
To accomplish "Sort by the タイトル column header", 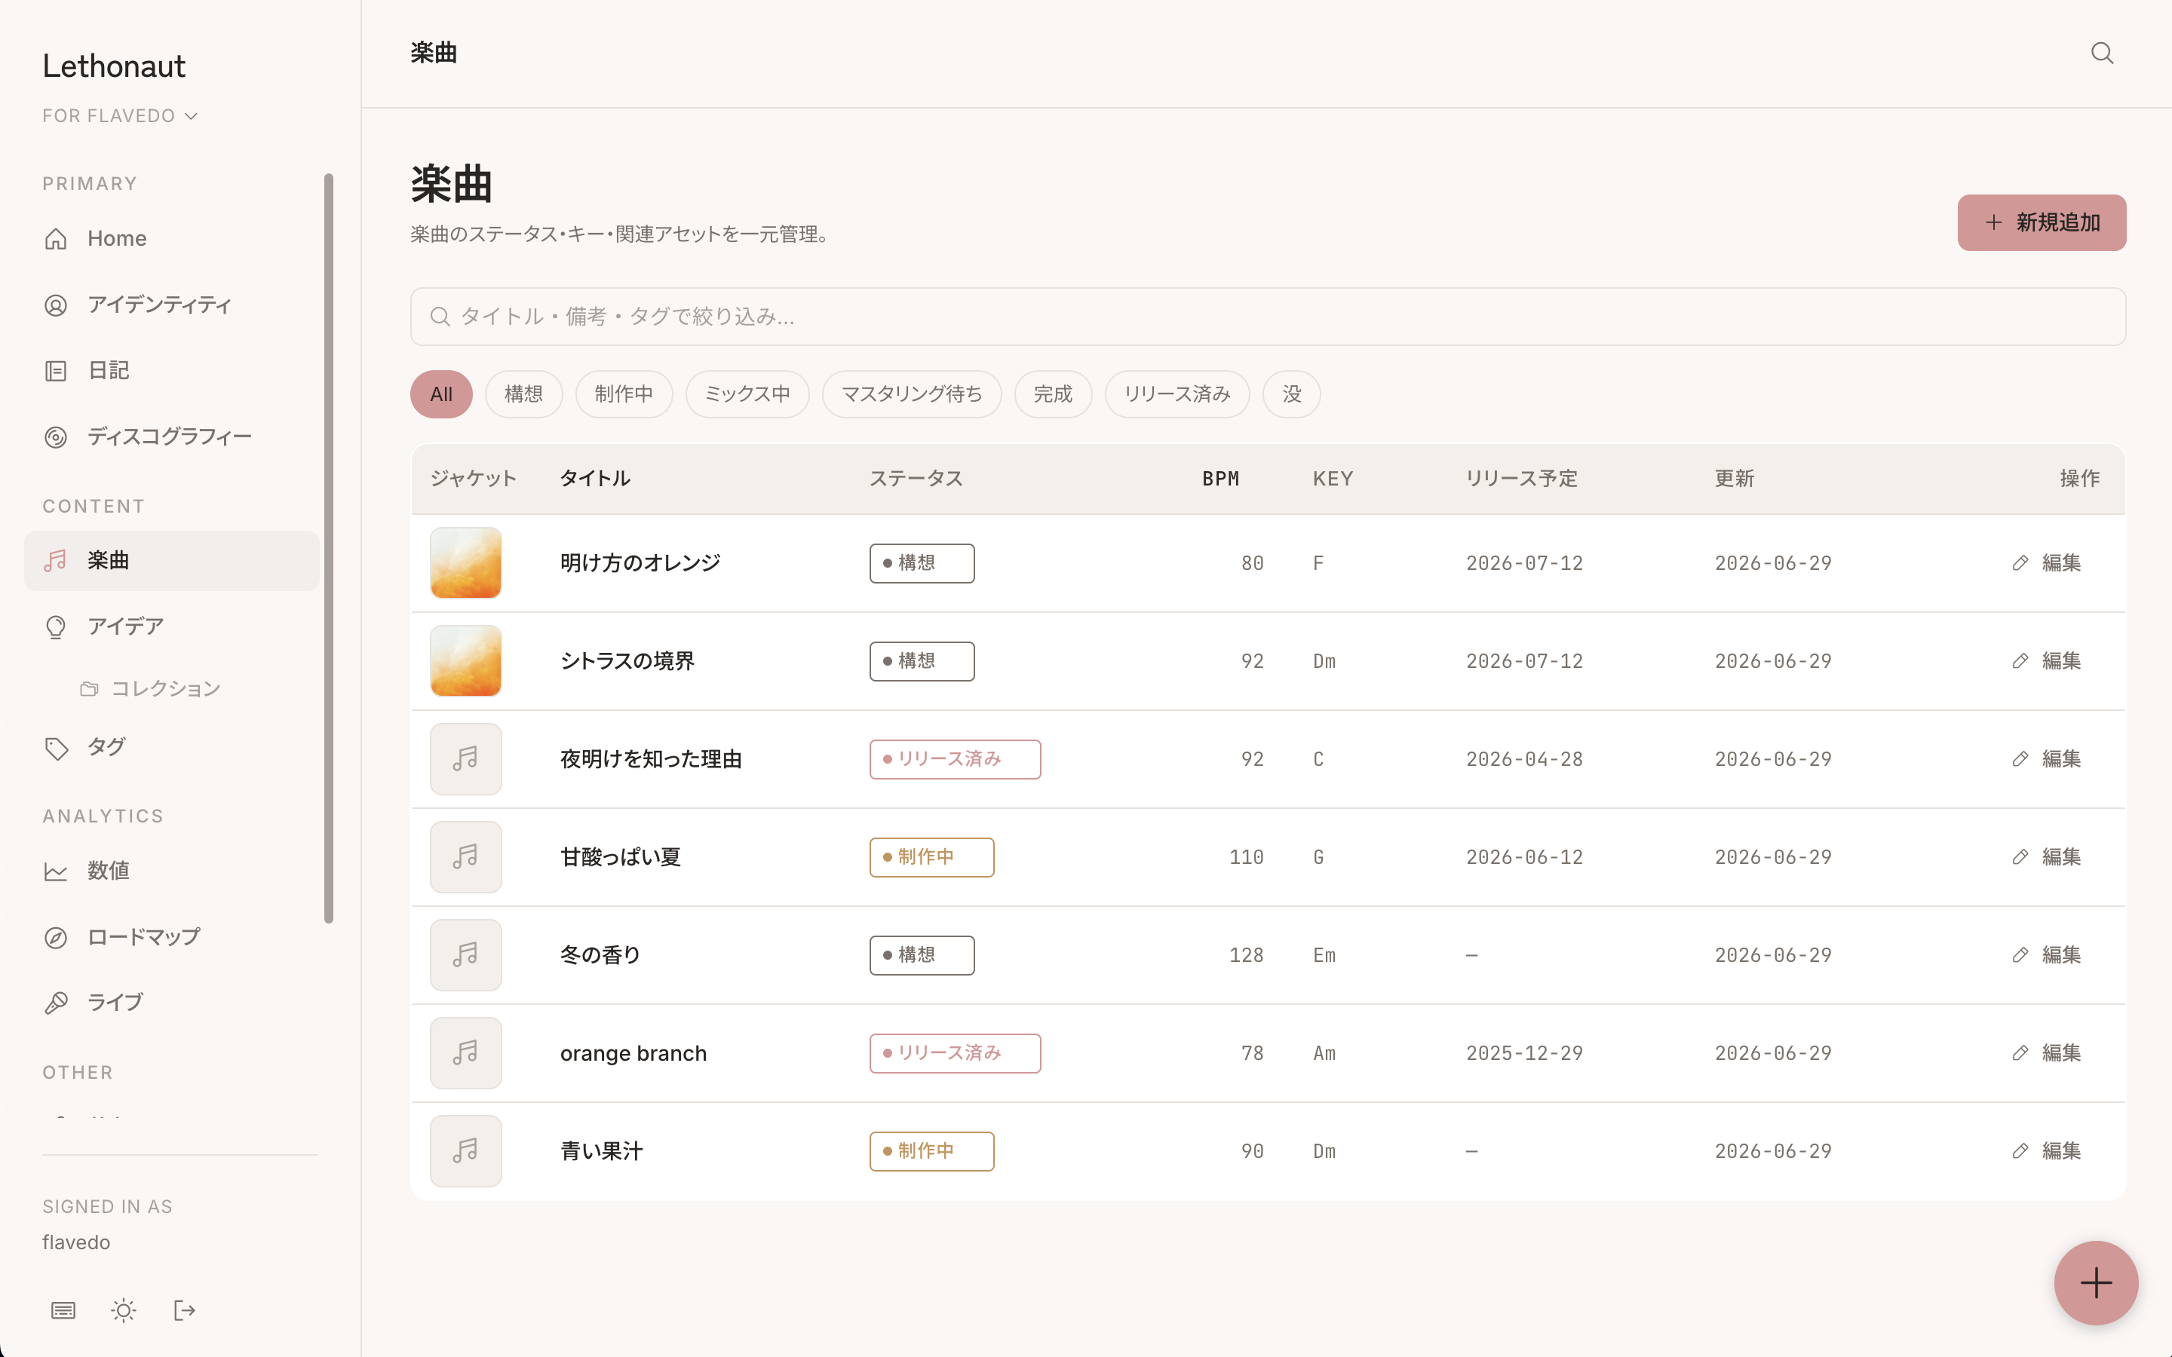I will [595, 479].
